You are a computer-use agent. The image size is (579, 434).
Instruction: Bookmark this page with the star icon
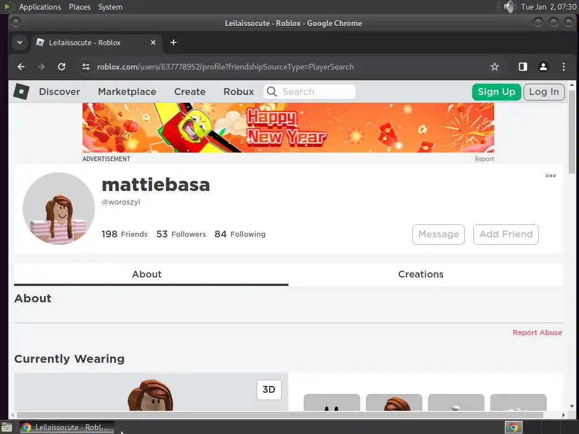coord(494,67)
